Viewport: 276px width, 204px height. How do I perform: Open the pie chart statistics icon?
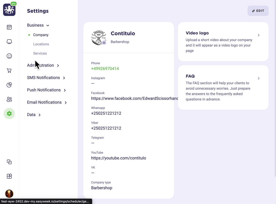(9, 85)
